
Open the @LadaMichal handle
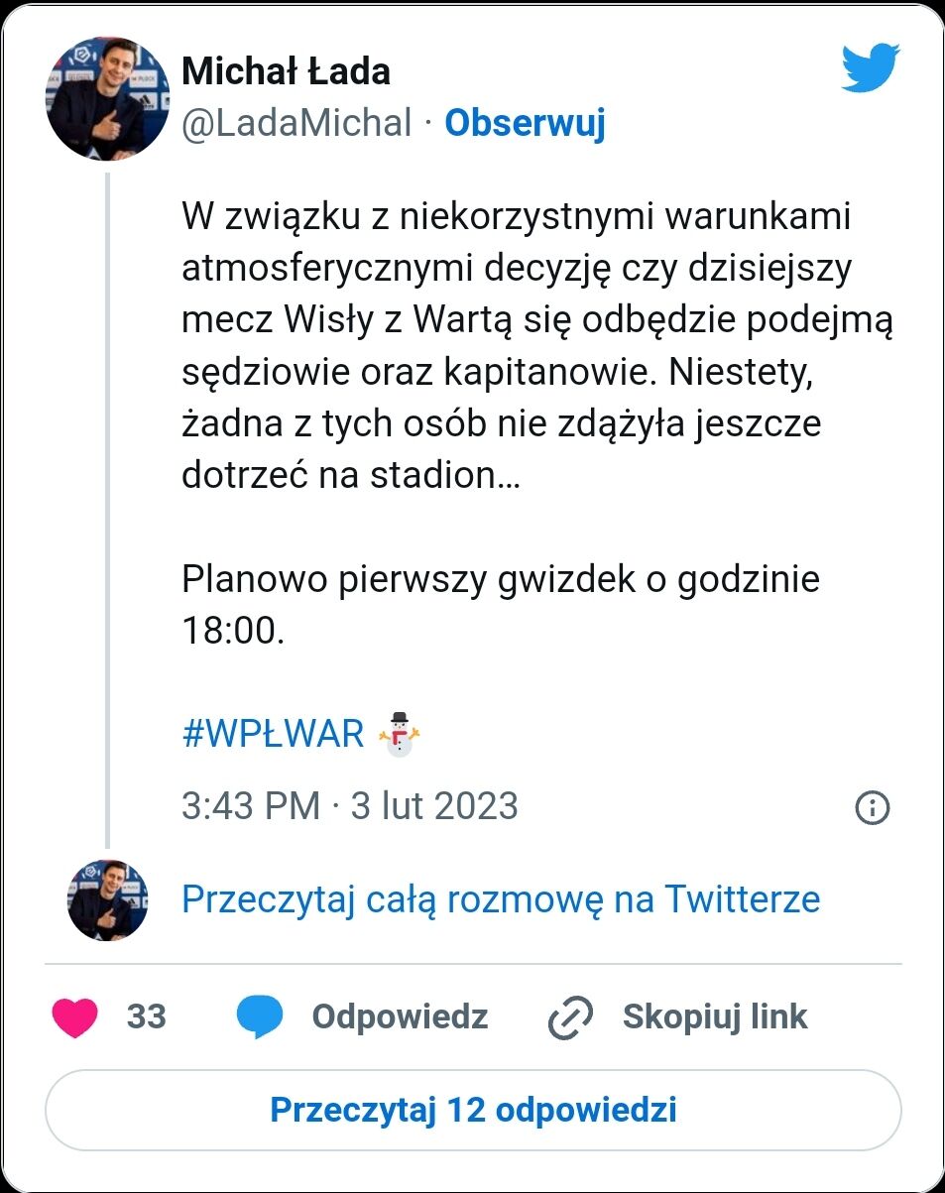click(296, 123)
